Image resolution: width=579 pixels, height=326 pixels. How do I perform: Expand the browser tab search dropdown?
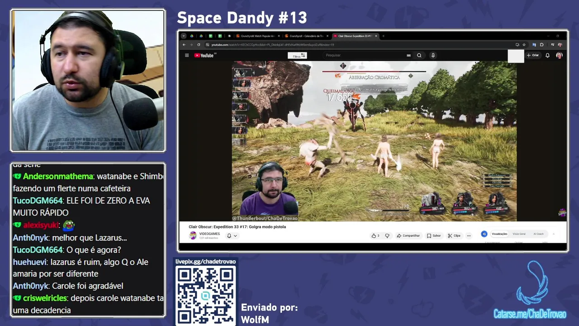184,36
